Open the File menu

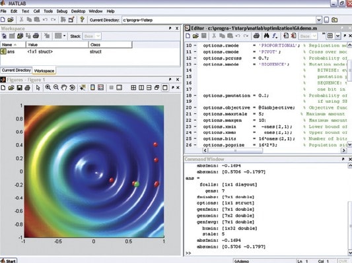(x=3, y=11)
